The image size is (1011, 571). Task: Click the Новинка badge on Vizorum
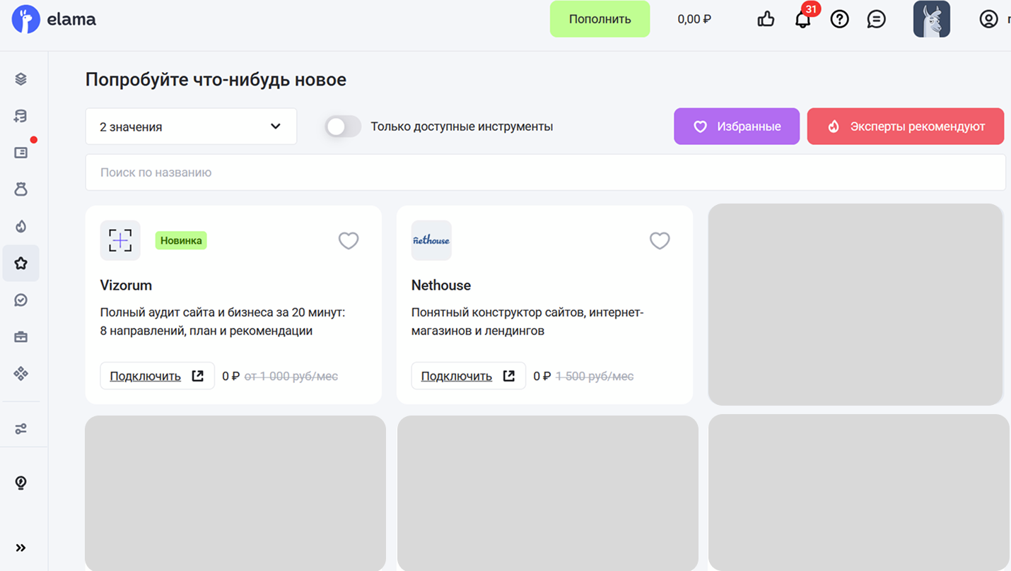[x=181, y=240]
